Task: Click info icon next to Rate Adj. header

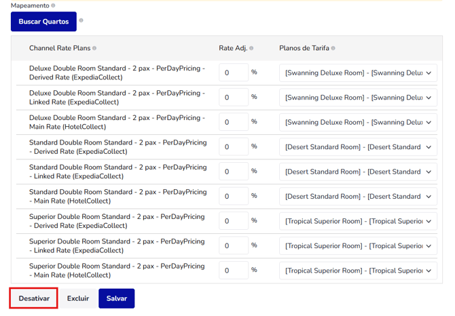Action: [251, 48]
